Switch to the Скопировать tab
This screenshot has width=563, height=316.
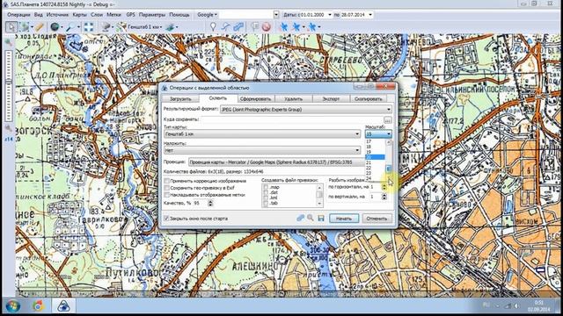pos(369,98)
